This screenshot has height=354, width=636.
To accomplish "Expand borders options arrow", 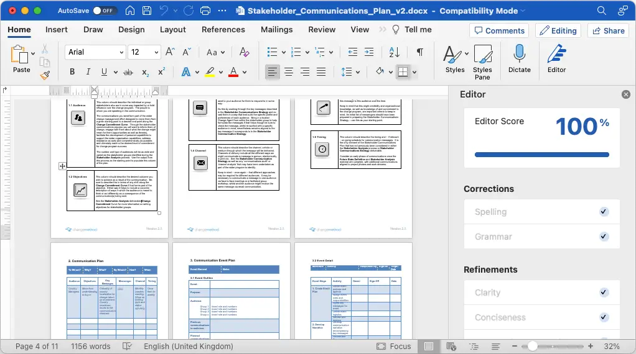I will [414, 73].
